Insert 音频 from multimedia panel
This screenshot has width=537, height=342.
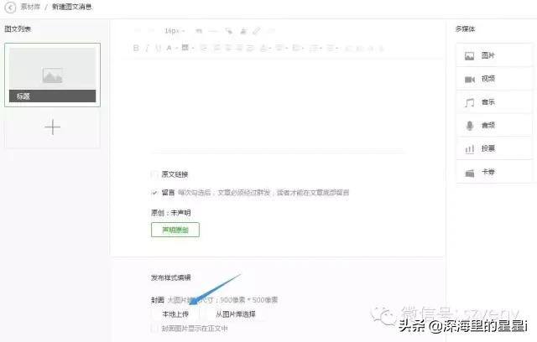click(x=494, y=125)
